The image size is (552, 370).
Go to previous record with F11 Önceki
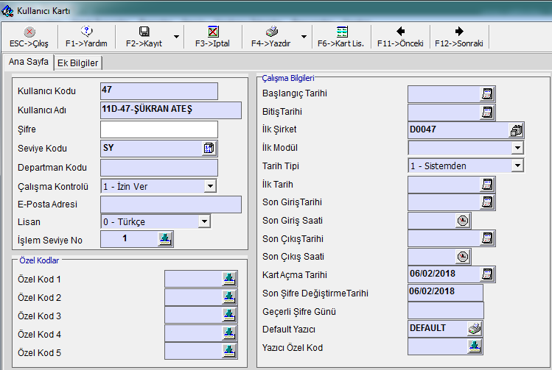click(x=400, y=32)
